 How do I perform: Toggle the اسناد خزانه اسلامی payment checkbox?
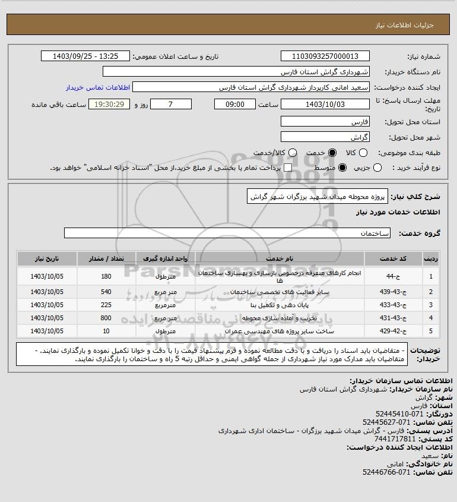[288, 168]
